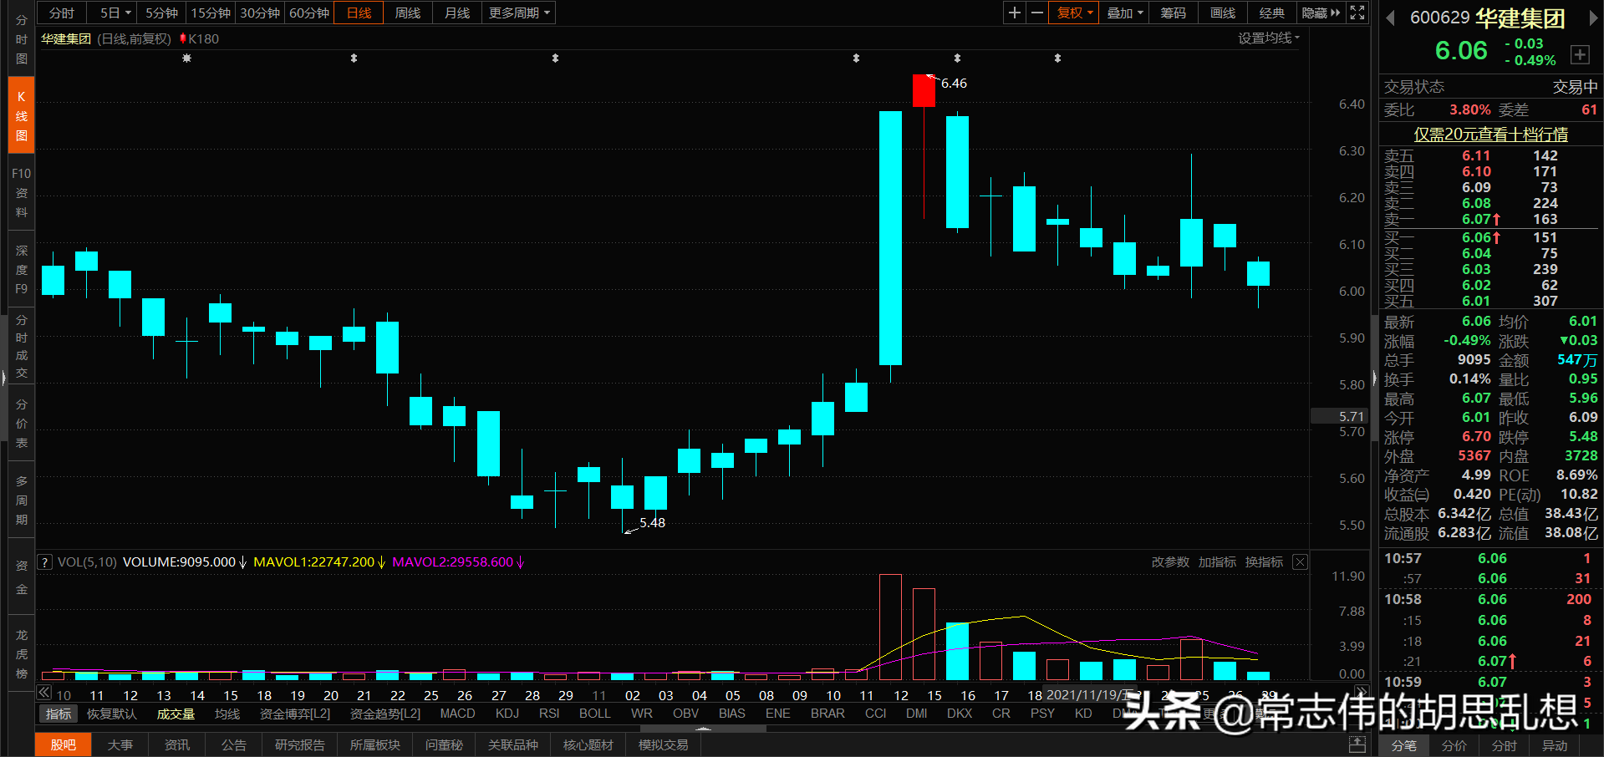Select the 分价表 sidebar icon

[x=21, y=424]
